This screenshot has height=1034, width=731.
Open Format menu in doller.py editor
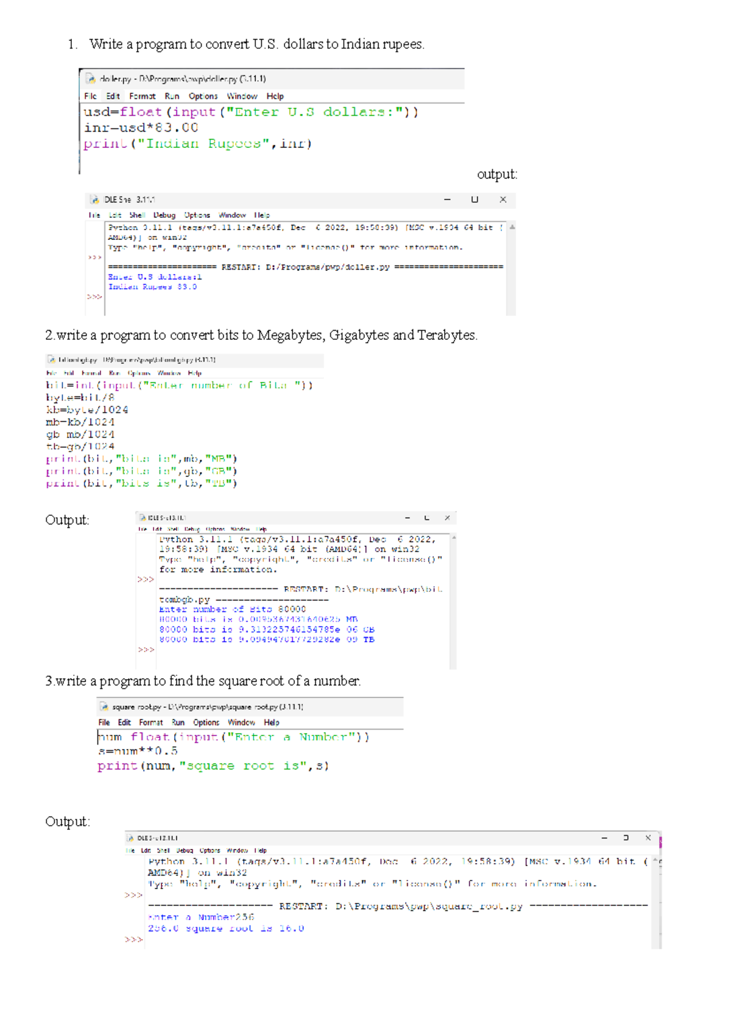142,96
